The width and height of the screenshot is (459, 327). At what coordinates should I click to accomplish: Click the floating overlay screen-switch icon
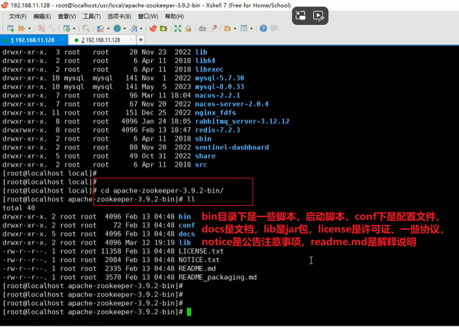pos(301,16)
